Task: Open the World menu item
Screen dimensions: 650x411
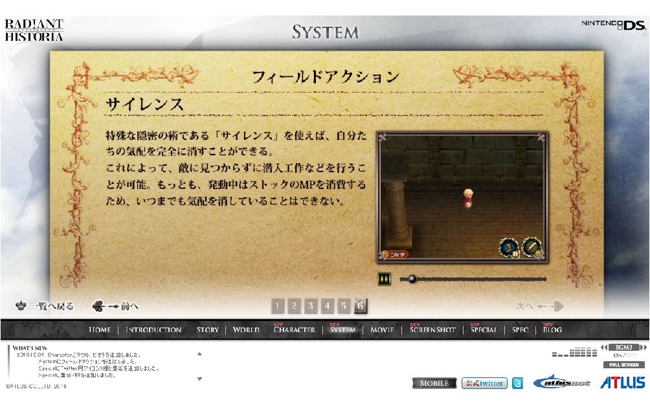Action: [x=246, y=330]
